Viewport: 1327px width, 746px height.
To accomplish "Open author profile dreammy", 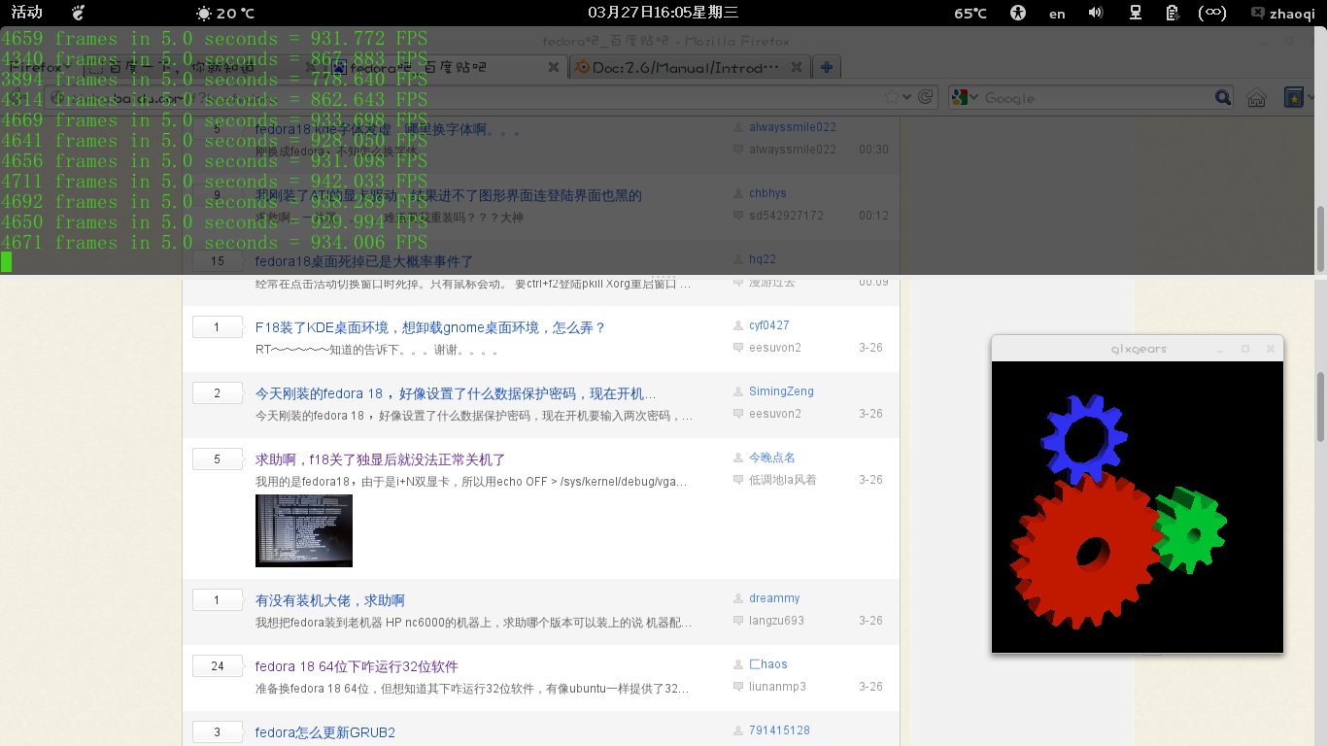I will tap(774, 598).
